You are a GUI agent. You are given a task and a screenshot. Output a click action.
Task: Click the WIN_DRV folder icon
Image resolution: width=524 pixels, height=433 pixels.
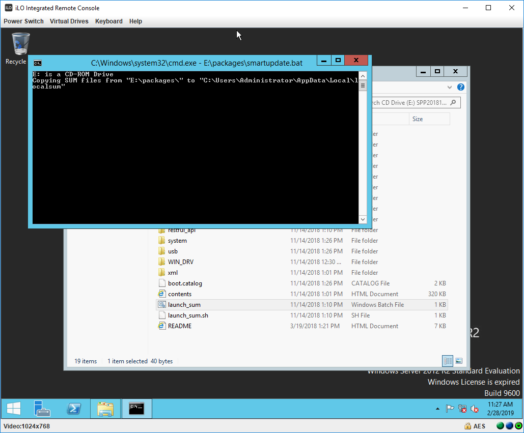[162, 262]
